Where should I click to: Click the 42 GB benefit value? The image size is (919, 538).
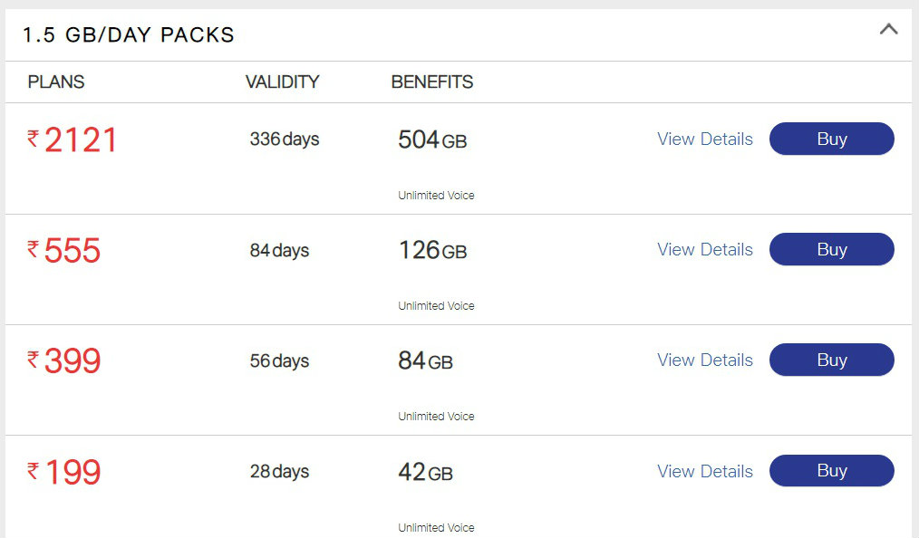425,473
